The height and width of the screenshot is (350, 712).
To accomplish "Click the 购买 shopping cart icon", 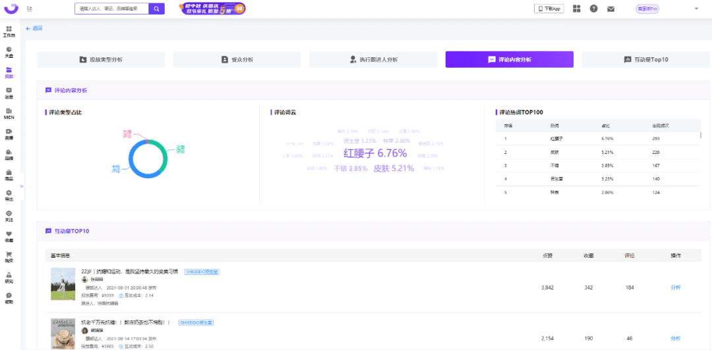I will pos(9,257).
